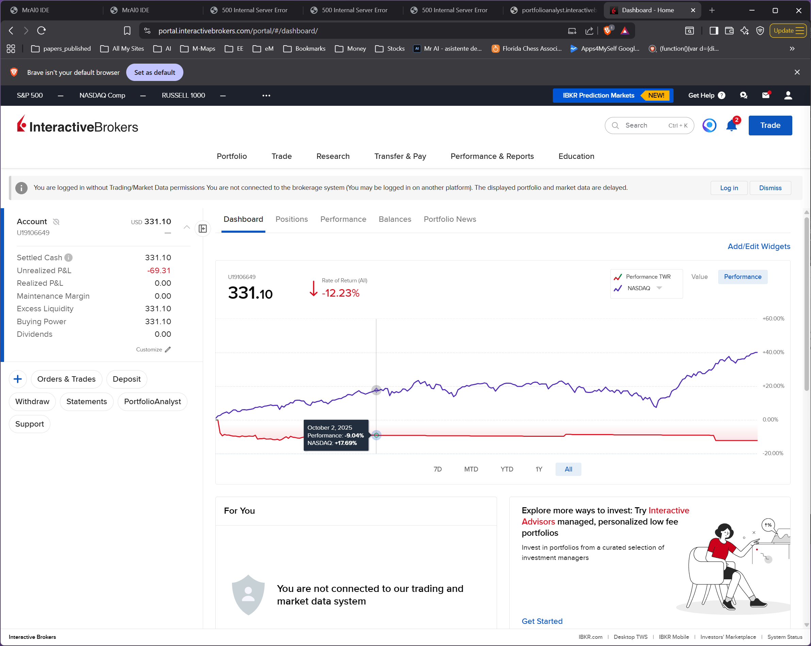Viewport: 811px width, 646px height.
Task: Switch chart to Performance view
Action: pos(743,277)
